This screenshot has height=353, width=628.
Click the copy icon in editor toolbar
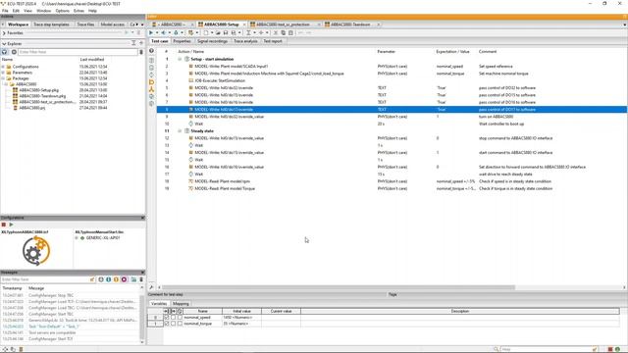pyautogui.click(x=284, y=32)
